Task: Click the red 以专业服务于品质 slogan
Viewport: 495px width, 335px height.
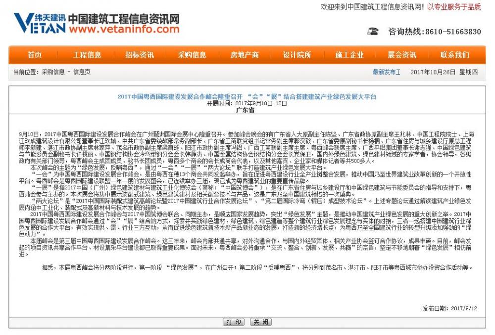Action: 454,7
